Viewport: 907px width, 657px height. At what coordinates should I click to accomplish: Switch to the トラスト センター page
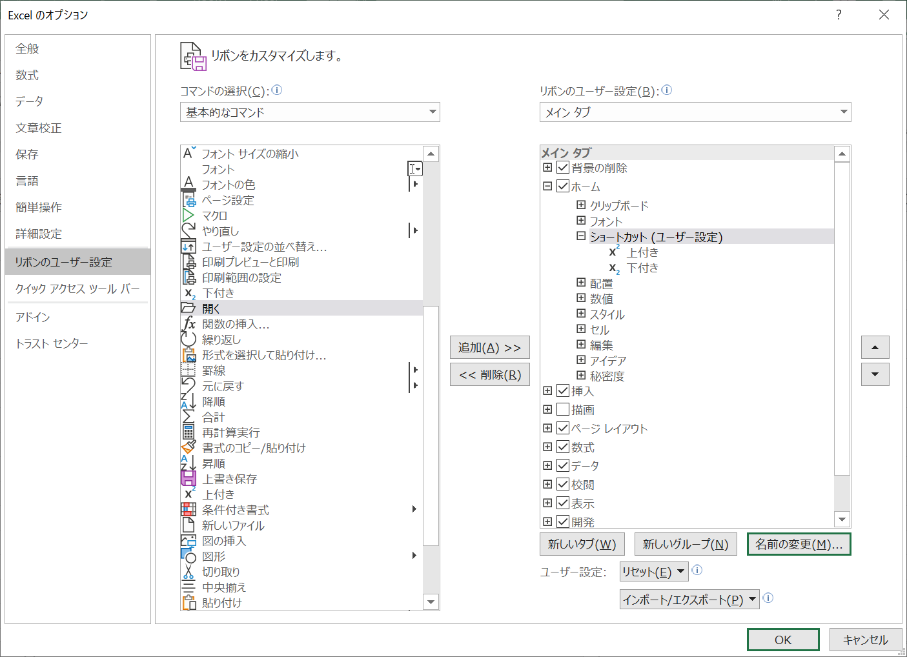[52, 343]
